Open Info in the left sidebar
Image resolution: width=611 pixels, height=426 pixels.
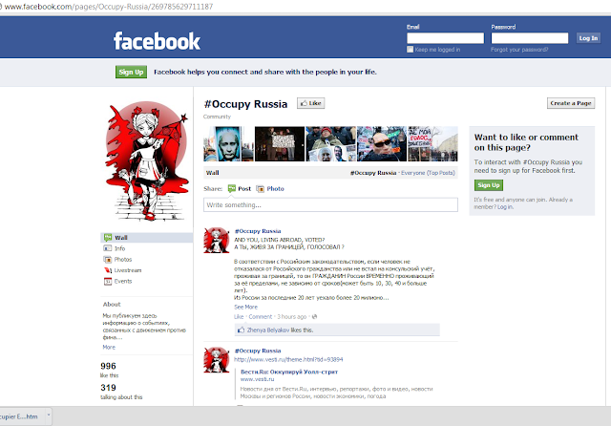point(119,248)
